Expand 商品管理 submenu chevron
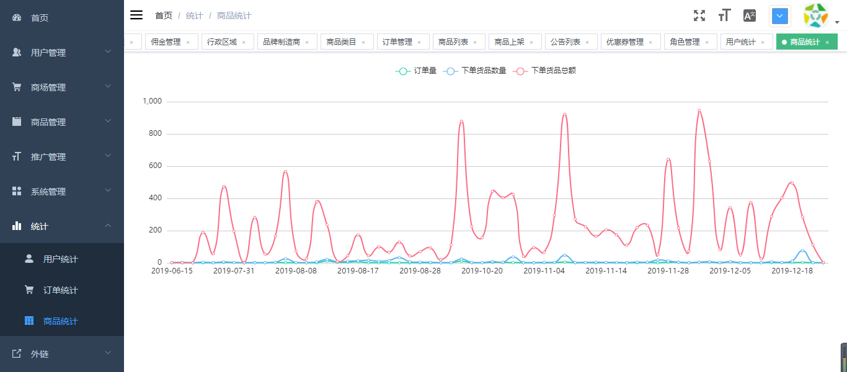 (108, 121)
